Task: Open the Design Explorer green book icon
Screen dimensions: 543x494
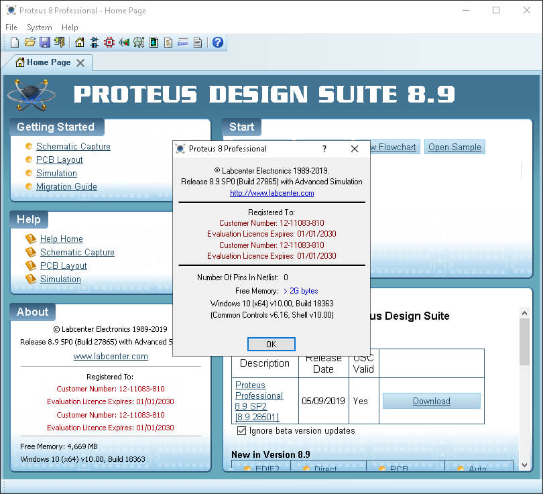Action: (x=154, y=42)
